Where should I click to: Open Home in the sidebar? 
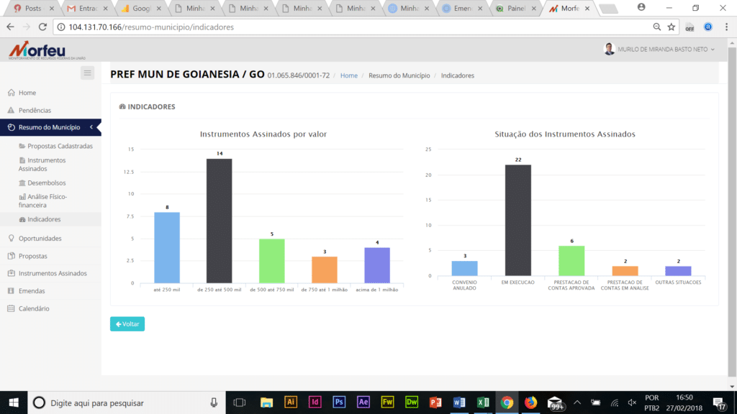pyautogui.click(x=27, y=93)
